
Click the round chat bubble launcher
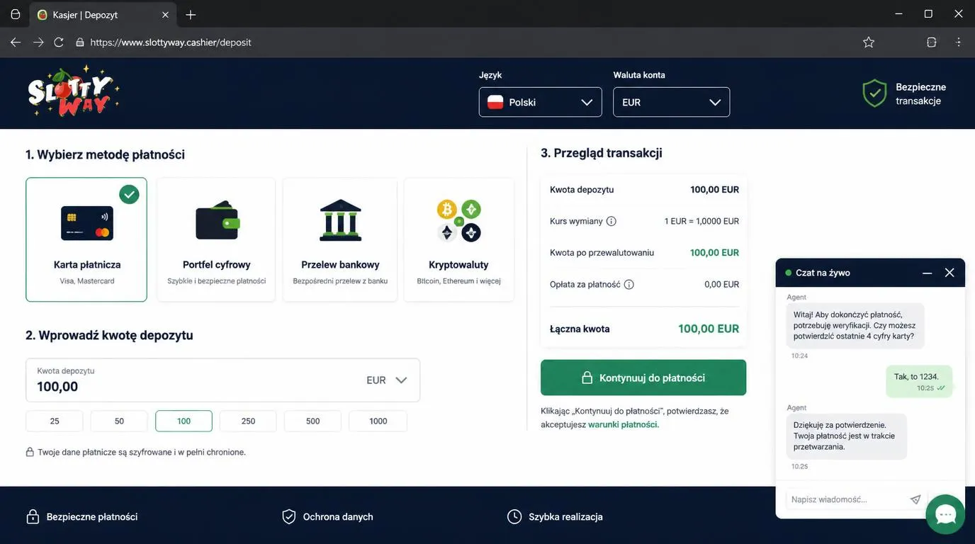(x=945, y=514)
